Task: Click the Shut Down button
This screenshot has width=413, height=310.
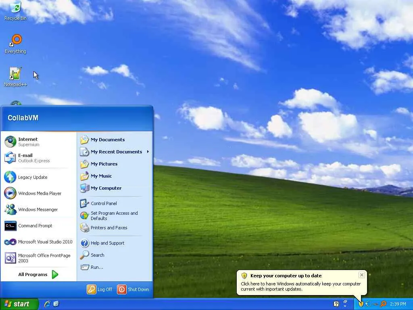Action: [133, 289]
